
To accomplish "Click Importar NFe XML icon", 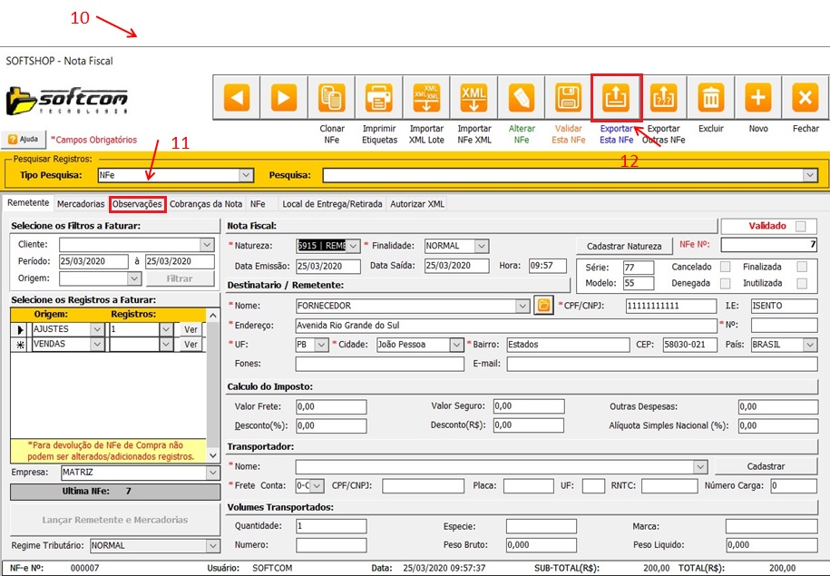I will pos(474,97).
